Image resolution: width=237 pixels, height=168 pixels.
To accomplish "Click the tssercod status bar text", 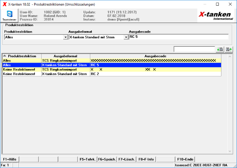I will 201,165.
